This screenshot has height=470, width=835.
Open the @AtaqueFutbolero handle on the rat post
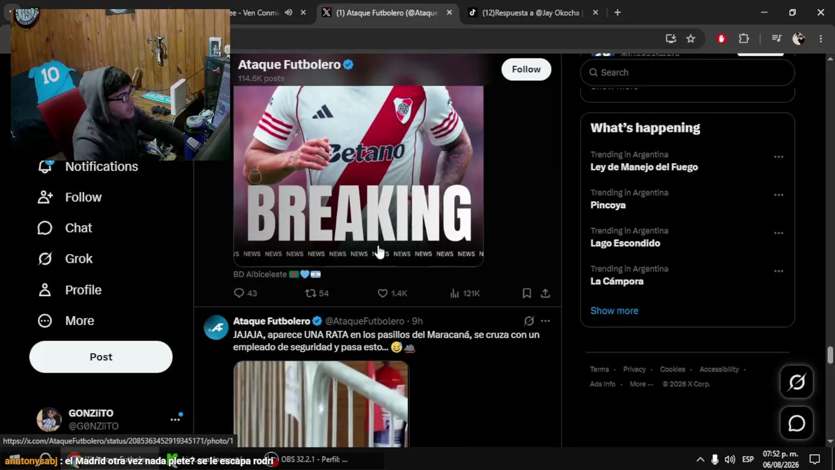[x=365, y=321]
